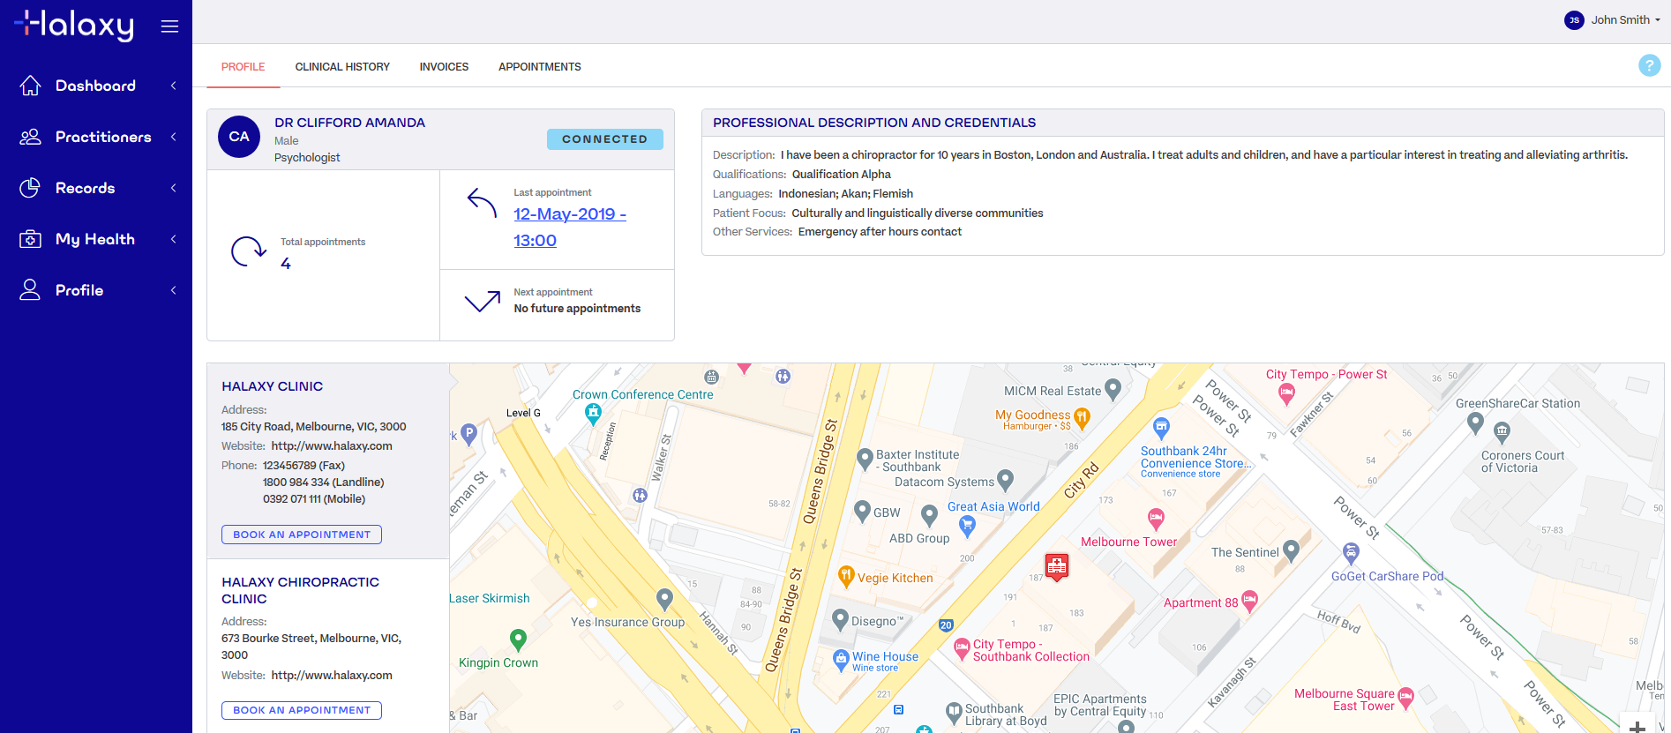Click the Kingpin Crown green map pin
Image resolution: width=1671 pixels, height=733 pixels.
coord(518,639)
